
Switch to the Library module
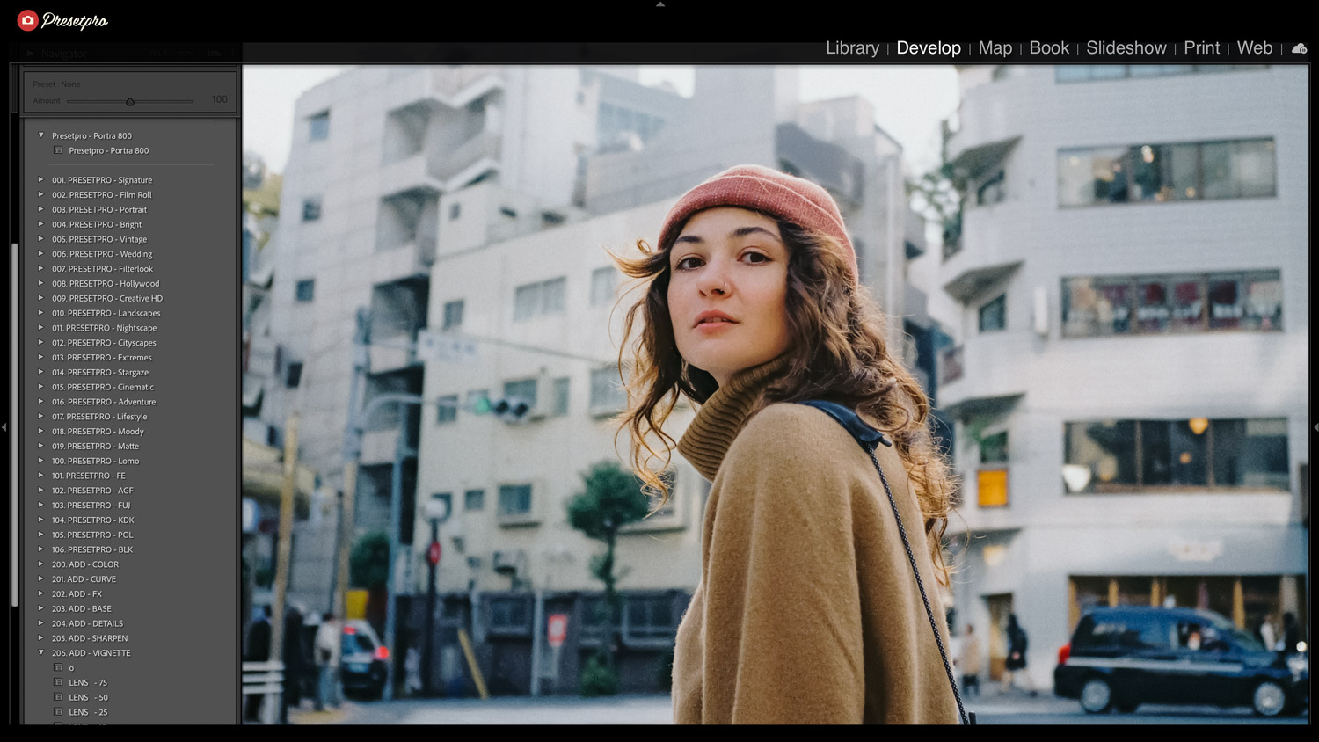[851, 48]
